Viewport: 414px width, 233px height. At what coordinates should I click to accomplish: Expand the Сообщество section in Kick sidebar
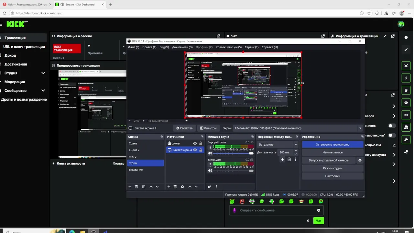tap(43, 91)
